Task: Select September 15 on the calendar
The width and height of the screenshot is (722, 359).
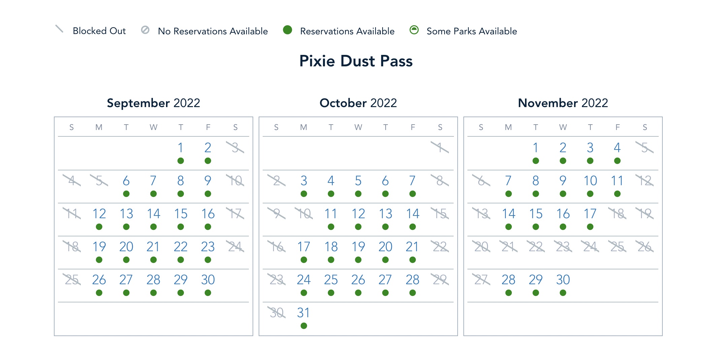Action: click(x=181, y=214)
